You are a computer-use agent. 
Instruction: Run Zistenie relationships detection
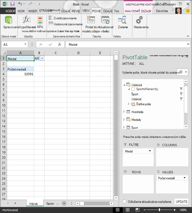tap(123, 22)
